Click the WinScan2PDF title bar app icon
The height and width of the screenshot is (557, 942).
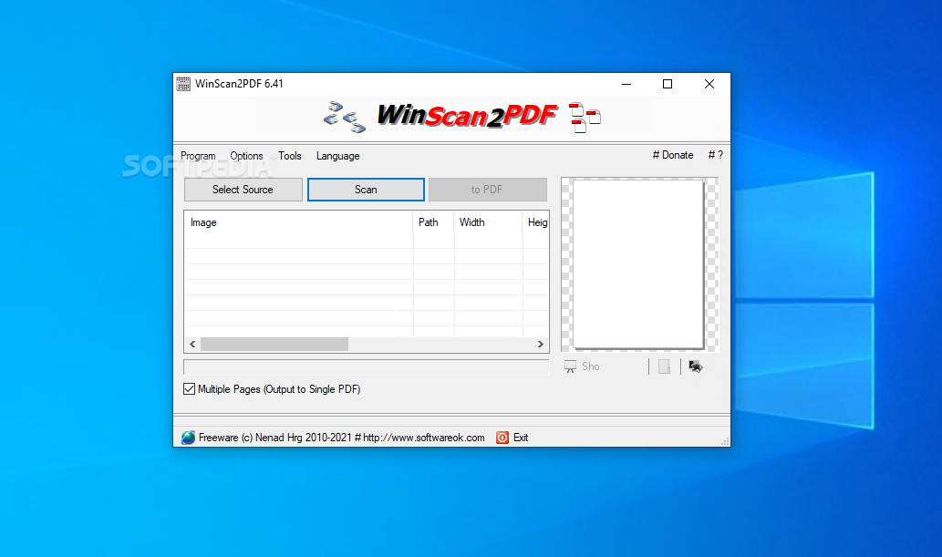183,84
